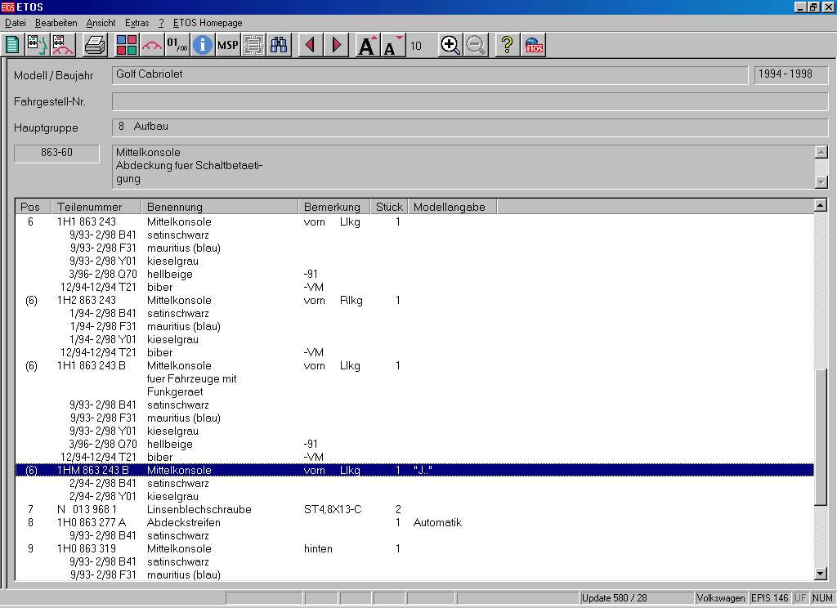The height and width of the screenshot is (608, 837).
Task: Zoom in with magnifier plus icon
Action: tap(450, 45)
